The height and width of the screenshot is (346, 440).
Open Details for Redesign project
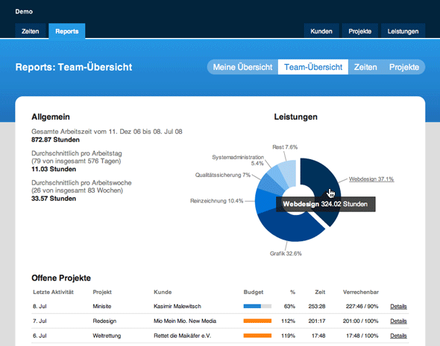(x=398, y=321)
